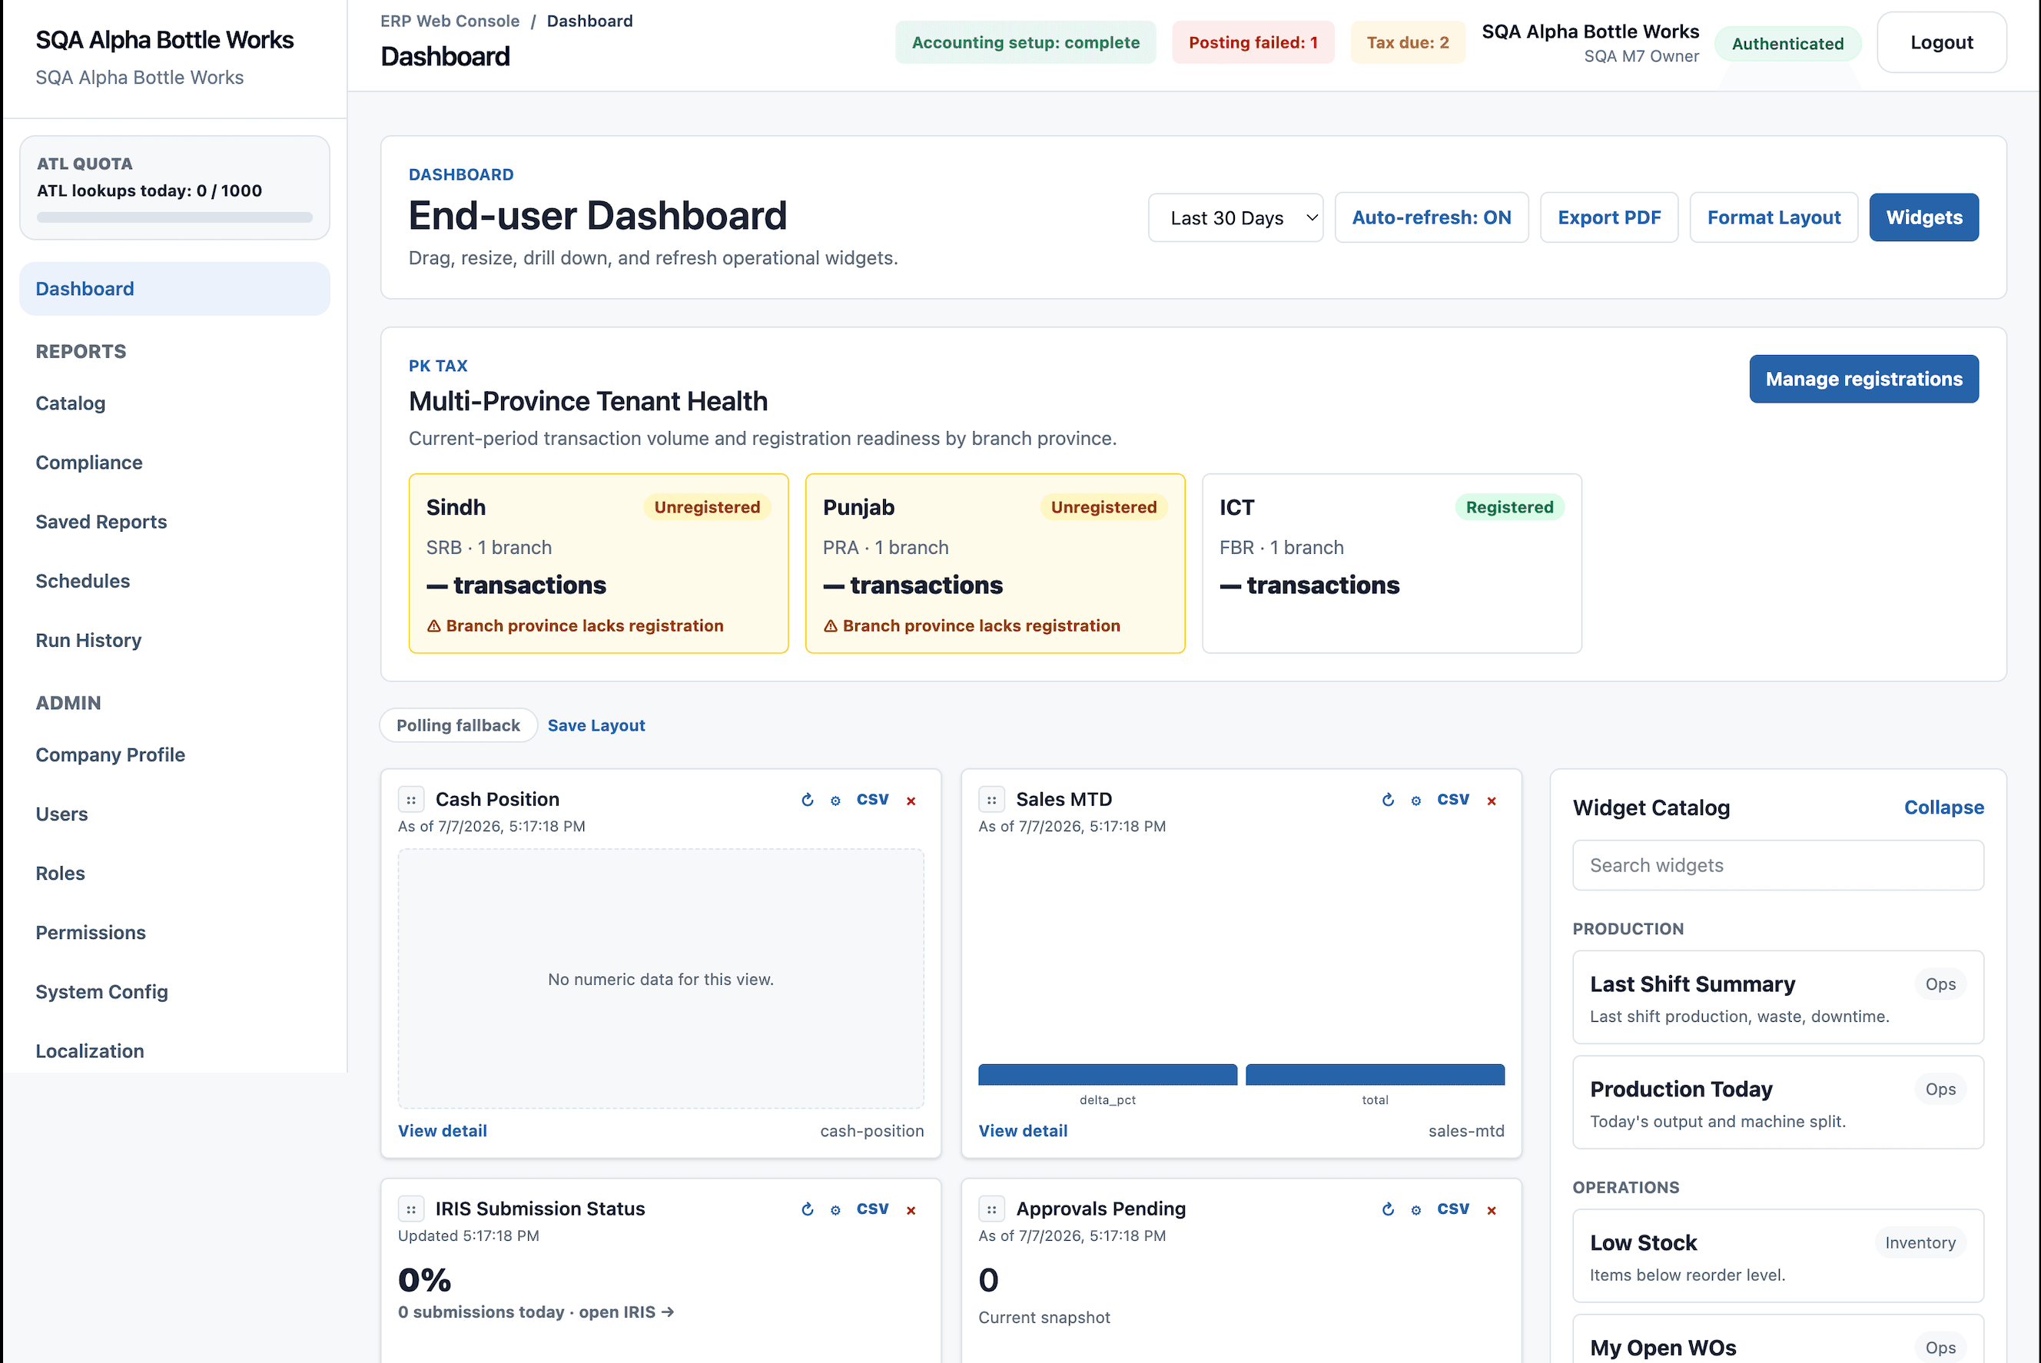The width and height of the screenshot is (2041, 1363).
Task: Click the delta_pct bar in Sales MTD
Action: (1107, 1076)
